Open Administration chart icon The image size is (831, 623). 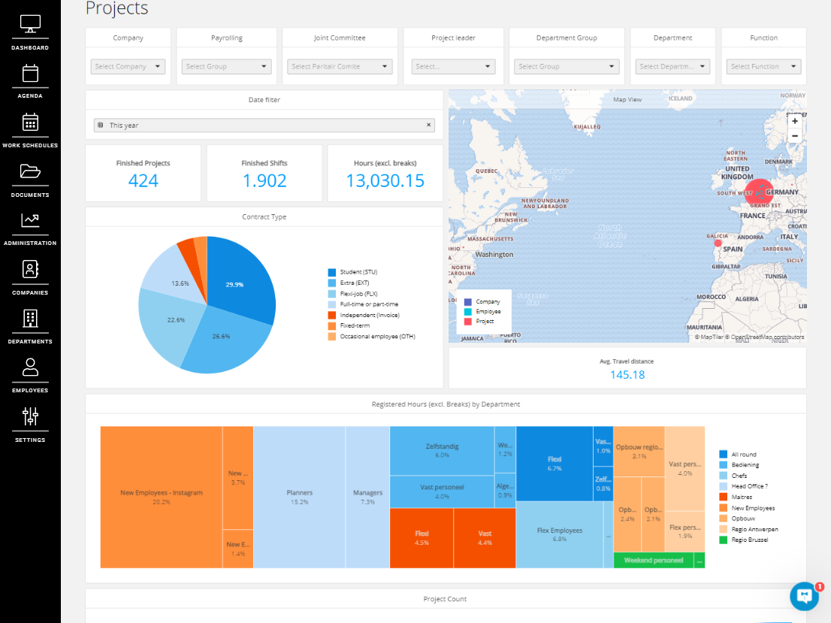[x=30, y=220]
